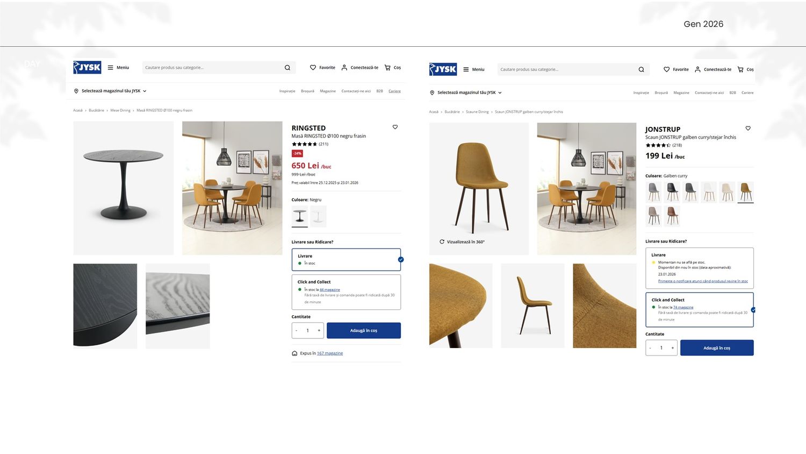Screen dimensions: 806x454
Task: Expand Selectează magazinul tău JYSK dropdown on the right page
Action: 500,93
